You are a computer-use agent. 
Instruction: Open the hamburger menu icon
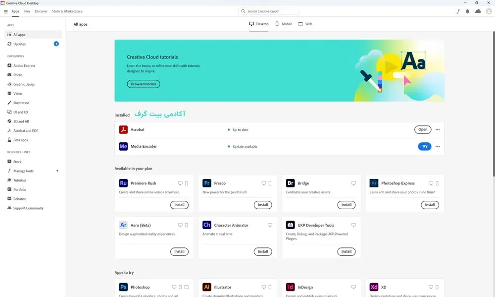tap(5, 11)
